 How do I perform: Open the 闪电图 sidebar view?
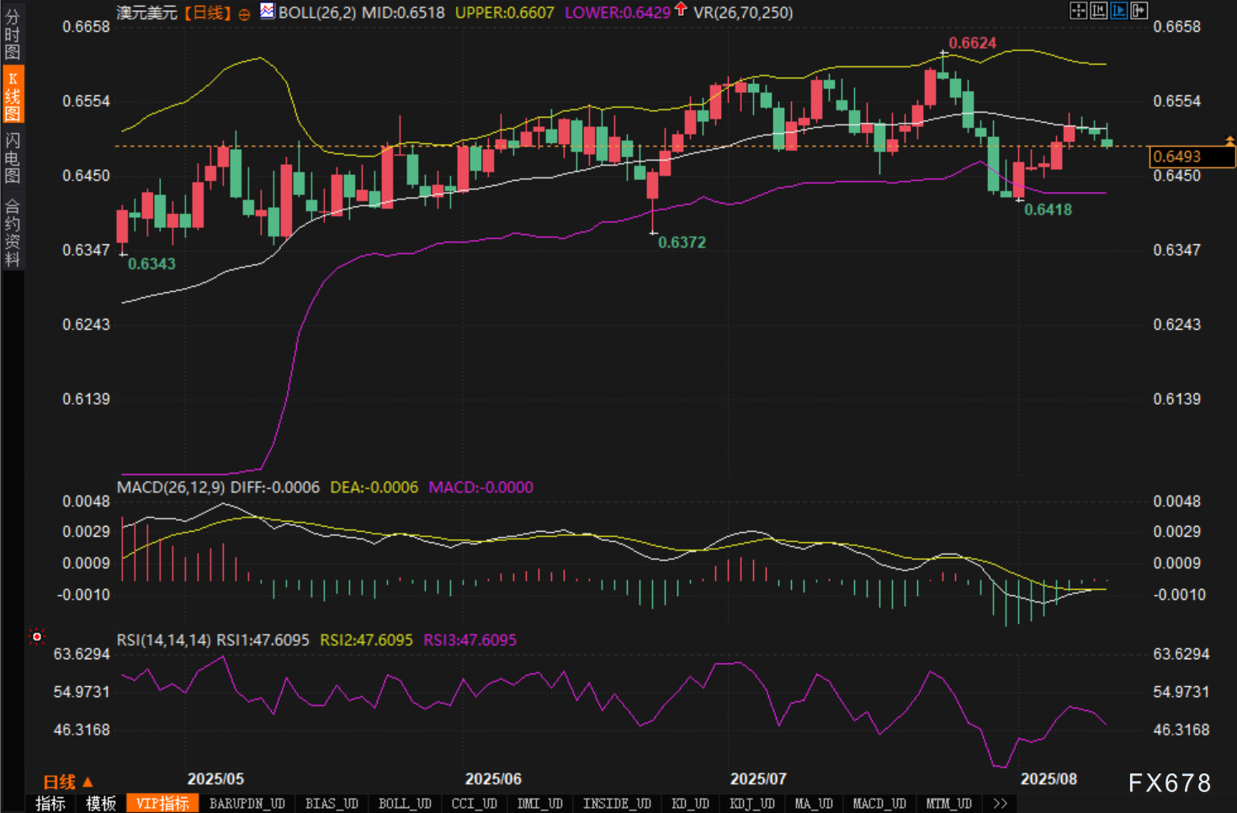click(12, 157)
